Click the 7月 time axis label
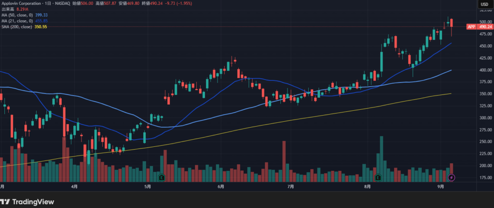494x208 pixels. click(291, 187)
